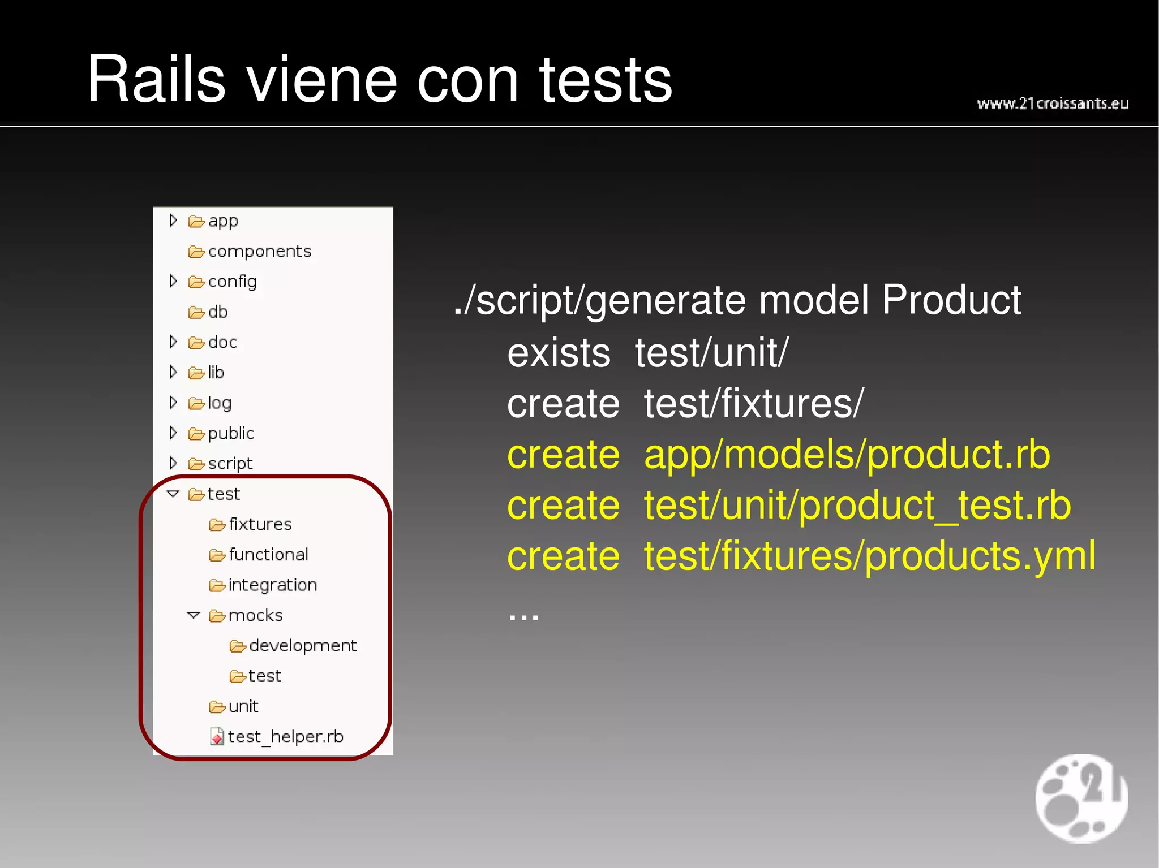Viewport: 1159px width, 868px height.
Task: Click the fixtures folder icon
Action: click(x=217, y=525)
